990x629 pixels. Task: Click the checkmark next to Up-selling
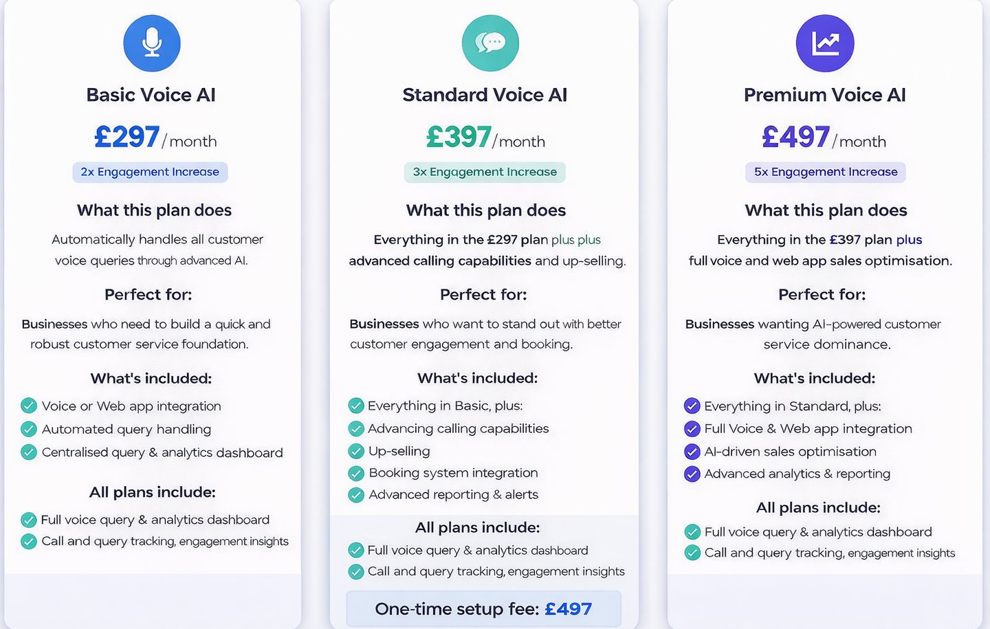[356, 452]
